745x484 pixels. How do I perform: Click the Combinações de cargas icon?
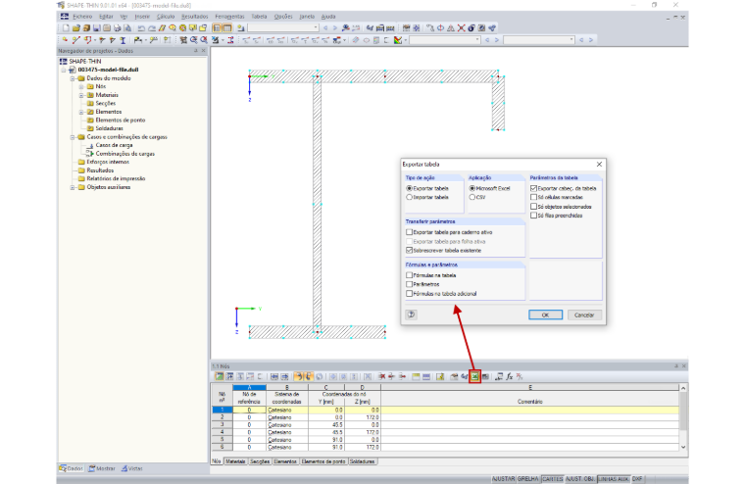(90, 154)
